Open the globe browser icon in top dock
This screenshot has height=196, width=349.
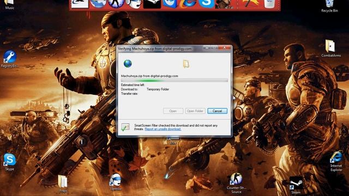pyautogui.click(x=98, y=4)
